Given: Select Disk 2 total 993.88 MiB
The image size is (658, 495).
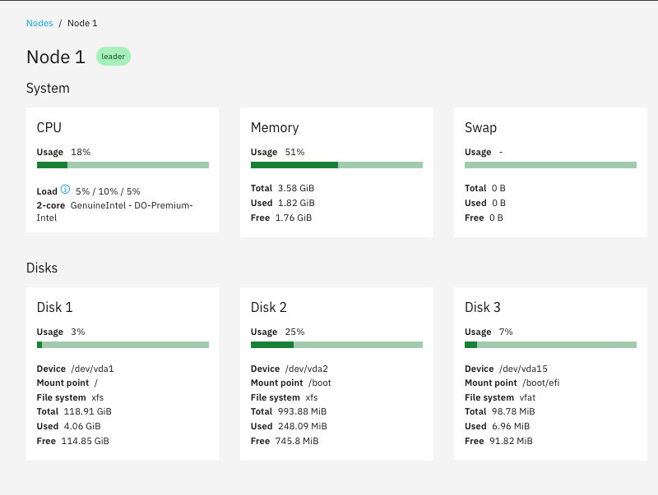Looking at the screenshot, I should tap(302, 411).
